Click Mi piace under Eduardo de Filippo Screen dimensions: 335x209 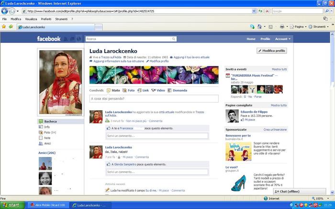click(x=250, y=120)
